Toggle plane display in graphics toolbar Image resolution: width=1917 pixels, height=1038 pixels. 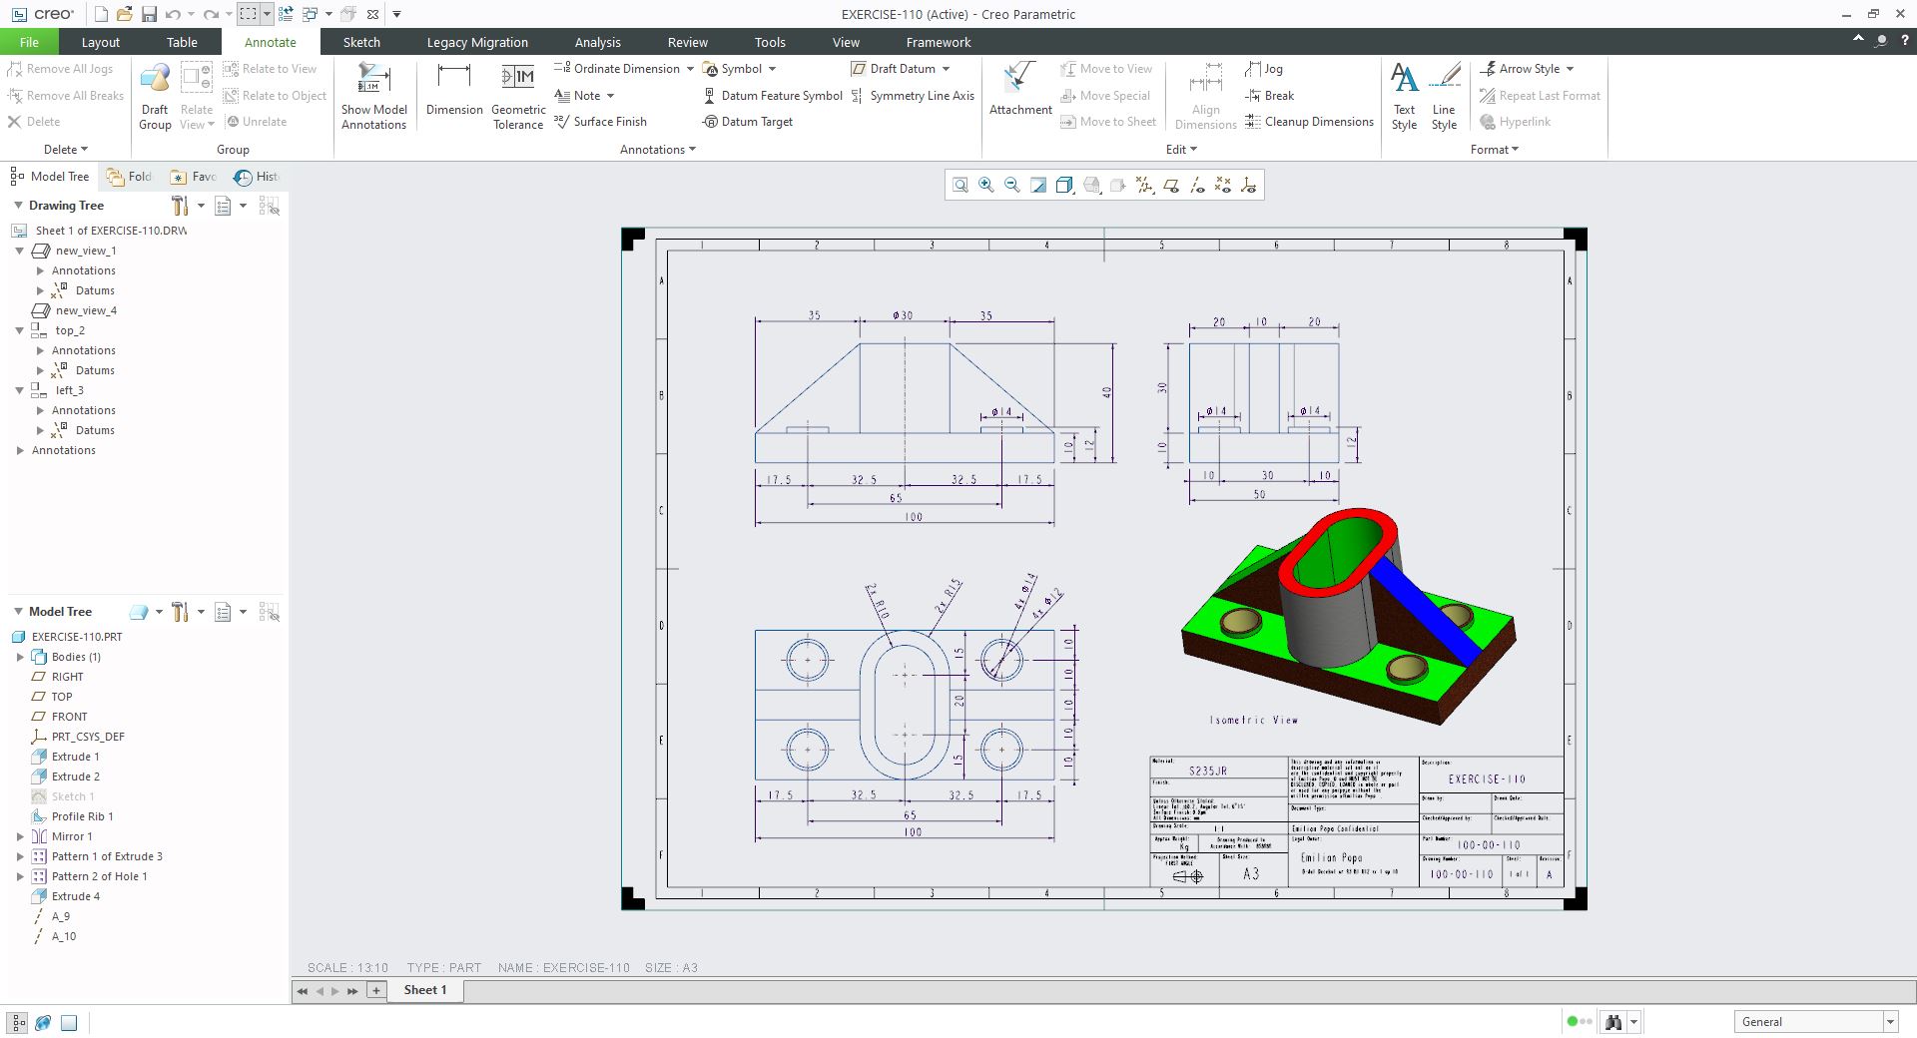(x=1171, y=186)
